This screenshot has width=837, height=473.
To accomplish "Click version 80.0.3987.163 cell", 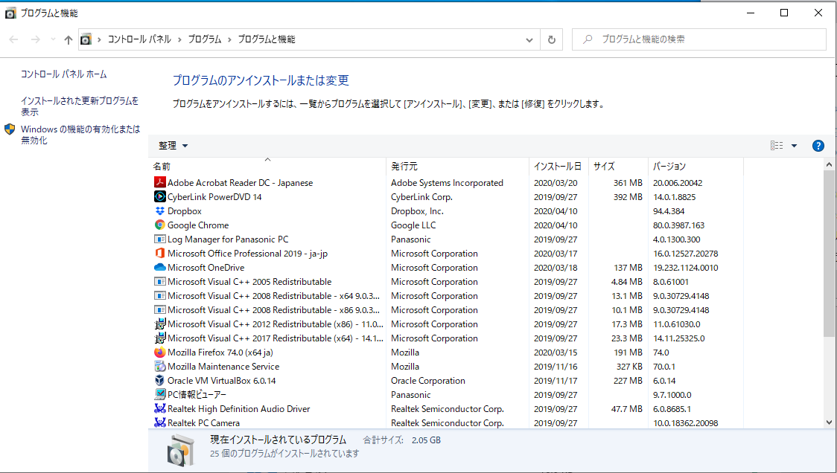I will [678, 225].
